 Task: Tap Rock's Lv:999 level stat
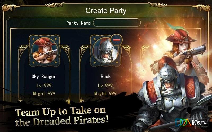tap(105, 85)
